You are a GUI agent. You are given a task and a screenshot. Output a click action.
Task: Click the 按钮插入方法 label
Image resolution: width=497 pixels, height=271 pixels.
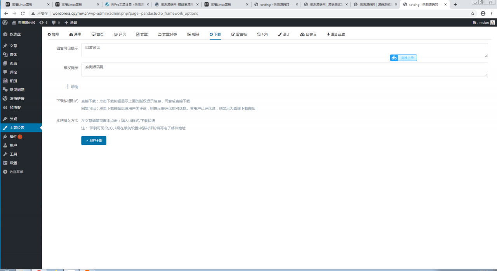point(67,121)
